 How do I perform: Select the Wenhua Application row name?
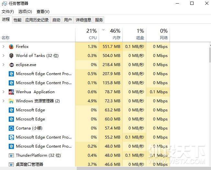click(35, 92)
